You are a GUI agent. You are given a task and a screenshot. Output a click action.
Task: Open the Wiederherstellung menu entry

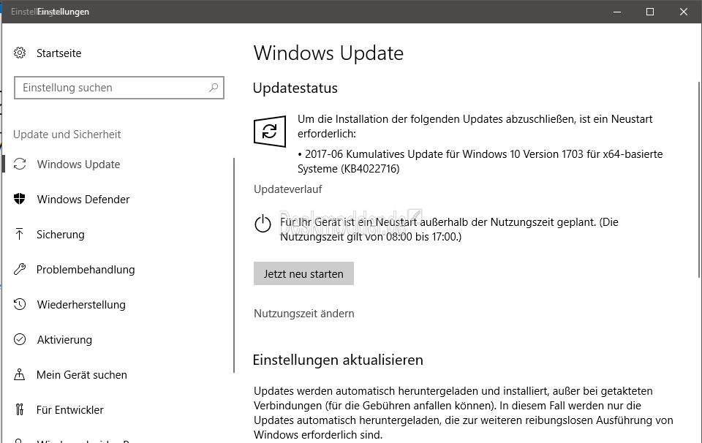pos(81,305)
